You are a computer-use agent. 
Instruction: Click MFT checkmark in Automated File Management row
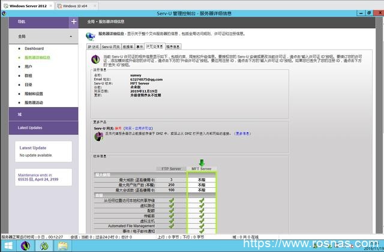(202, 226)
